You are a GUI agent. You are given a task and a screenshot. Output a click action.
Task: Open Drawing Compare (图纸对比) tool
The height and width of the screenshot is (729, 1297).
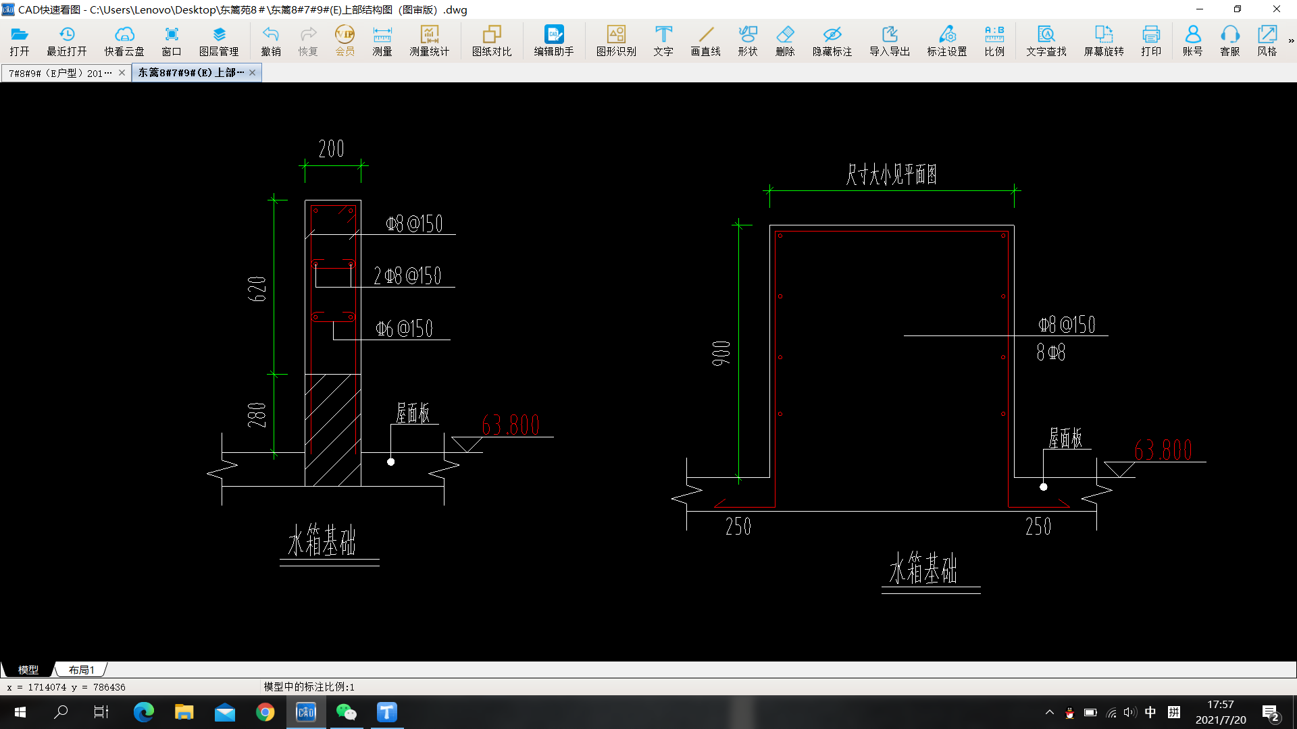[491, 40]
